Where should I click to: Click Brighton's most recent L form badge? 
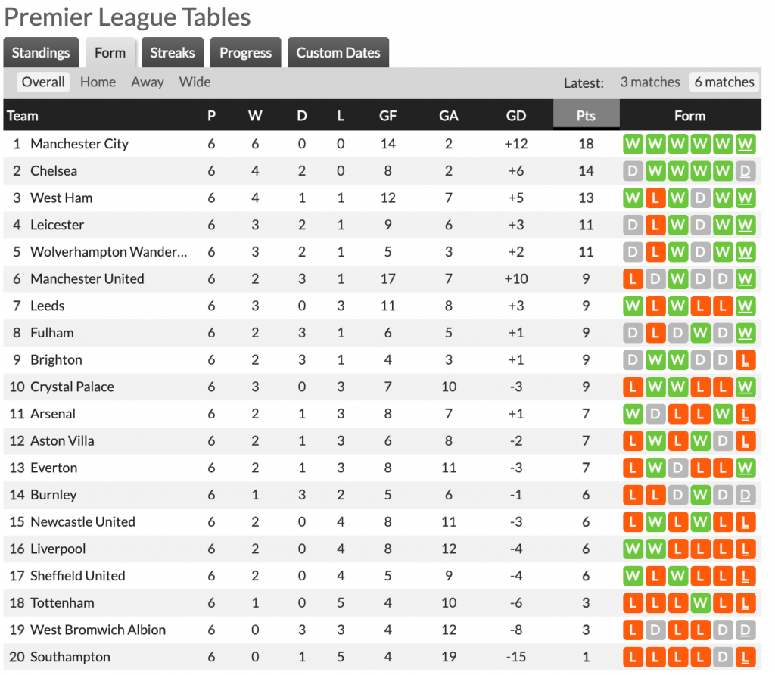tap(745, 360)
